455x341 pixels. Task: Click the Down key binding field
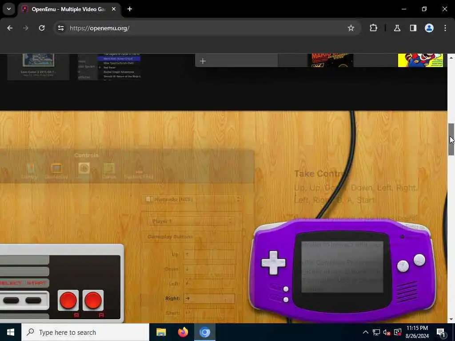[x=209, y=269]
